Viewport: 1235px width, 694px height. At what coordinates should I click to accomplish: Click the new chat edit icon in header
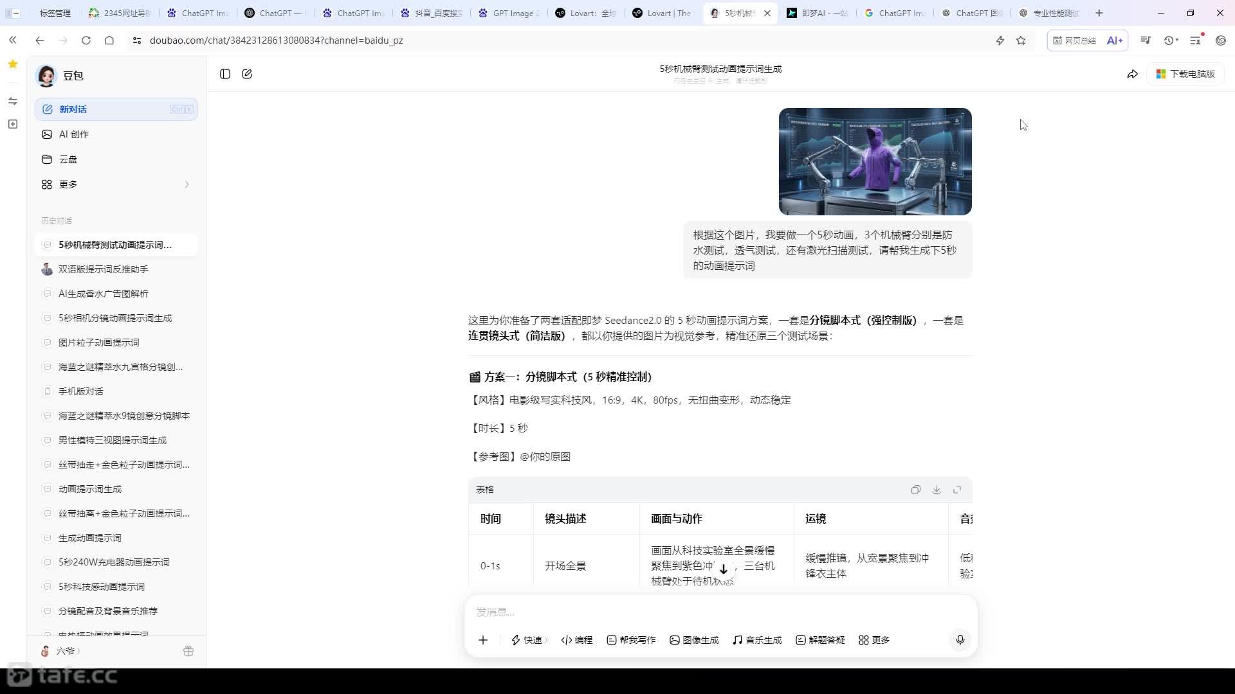247,74
